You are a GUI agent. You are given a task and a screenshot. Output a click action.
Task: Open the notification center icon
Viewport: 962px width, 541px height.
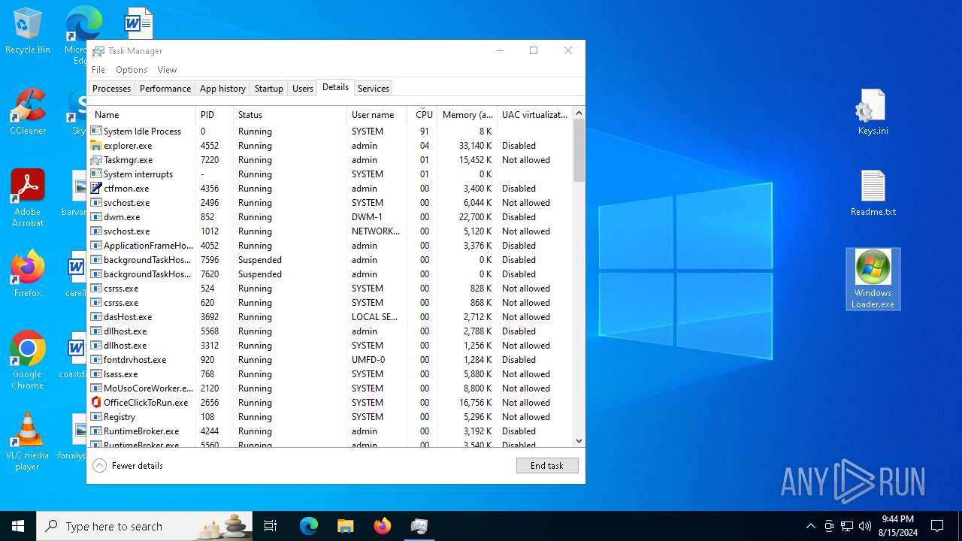(x=937, y=526)
